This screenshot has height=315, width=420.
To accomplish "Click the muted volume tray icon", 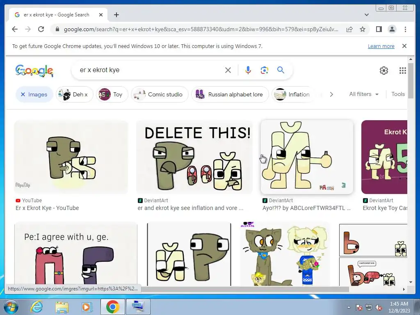I will (x=379, y=307).
